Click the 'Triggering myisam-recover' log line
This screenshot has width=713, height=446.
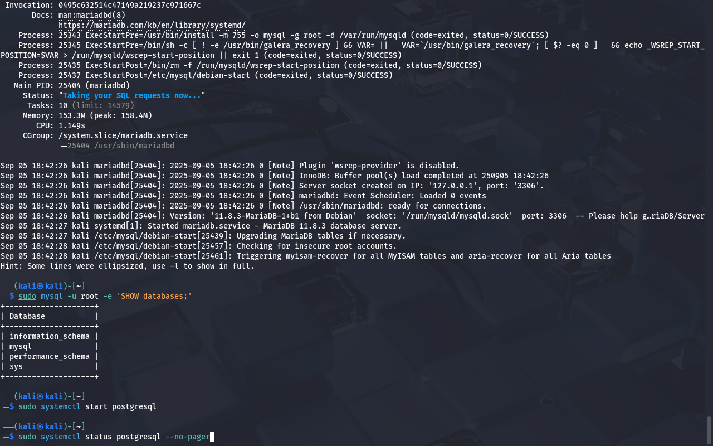[306, 256]
